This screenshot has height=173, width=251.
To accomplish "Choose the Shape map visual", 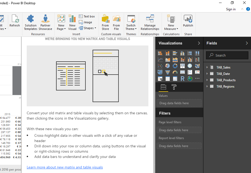I will click(x=160, y=72).
